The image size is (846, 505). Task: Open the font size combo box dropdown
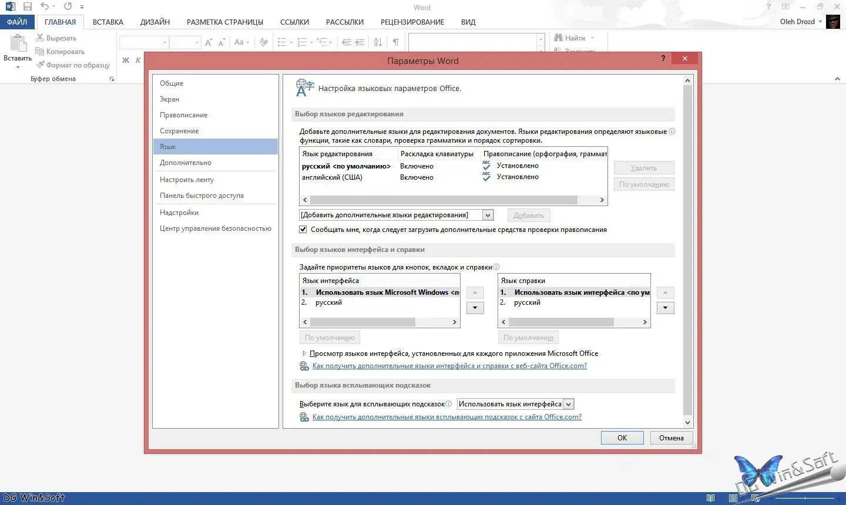pos(197,42)
